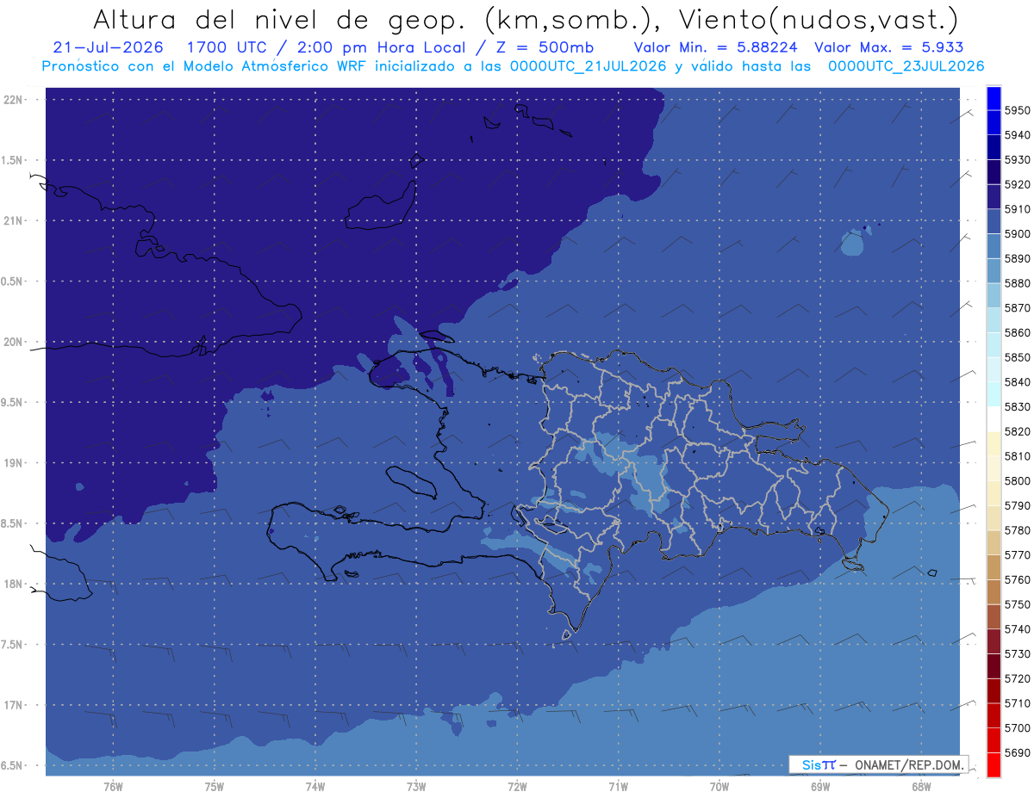
Task: Click the '75W' longitude label
Action: coord(215,786)
